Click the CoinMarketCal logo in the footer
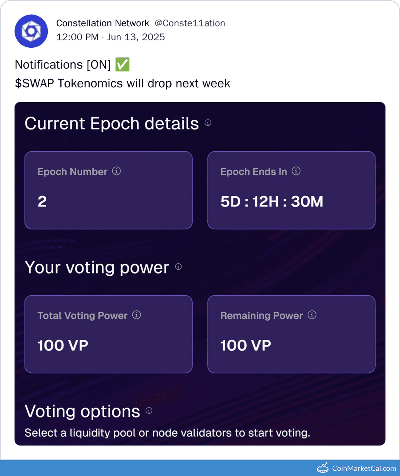 (x=323, y=468)
